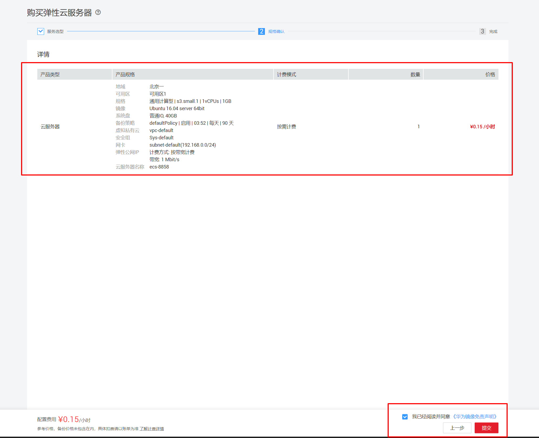The image size is (539, 438).
Task: Open the 了解计费详情 billing details link
Action: tap(152, 429)
